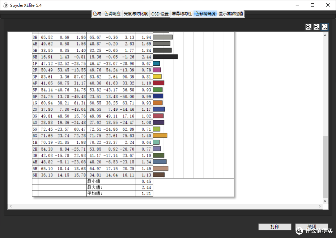Click the mint bar for row 1H
Image resolution: width=336 pixels, height=238 pixels.
tap(156, 142)
